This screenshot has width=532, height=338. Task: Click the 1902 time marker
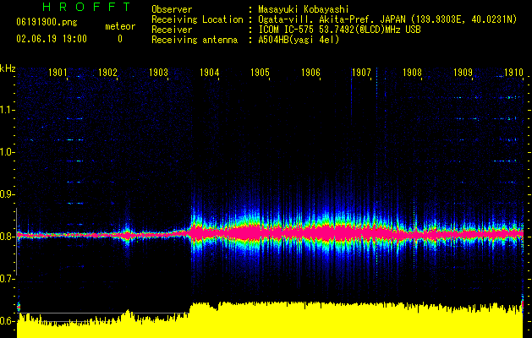(x=107, y=72)
